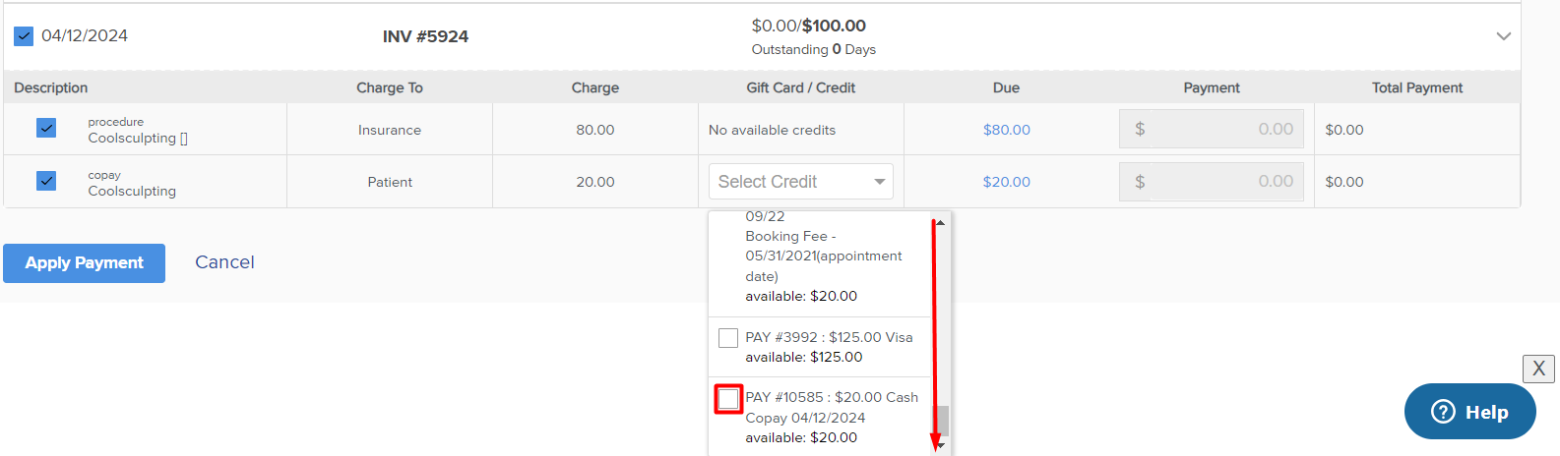This screenshot has width=1560, height=456.
Task: Toggle procedure Coolsculpting row checkbox
Action: (x=46, y=128)
